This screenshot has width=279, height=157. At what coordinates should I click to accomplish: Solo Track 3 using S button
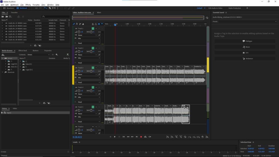[x=96, y=68]
